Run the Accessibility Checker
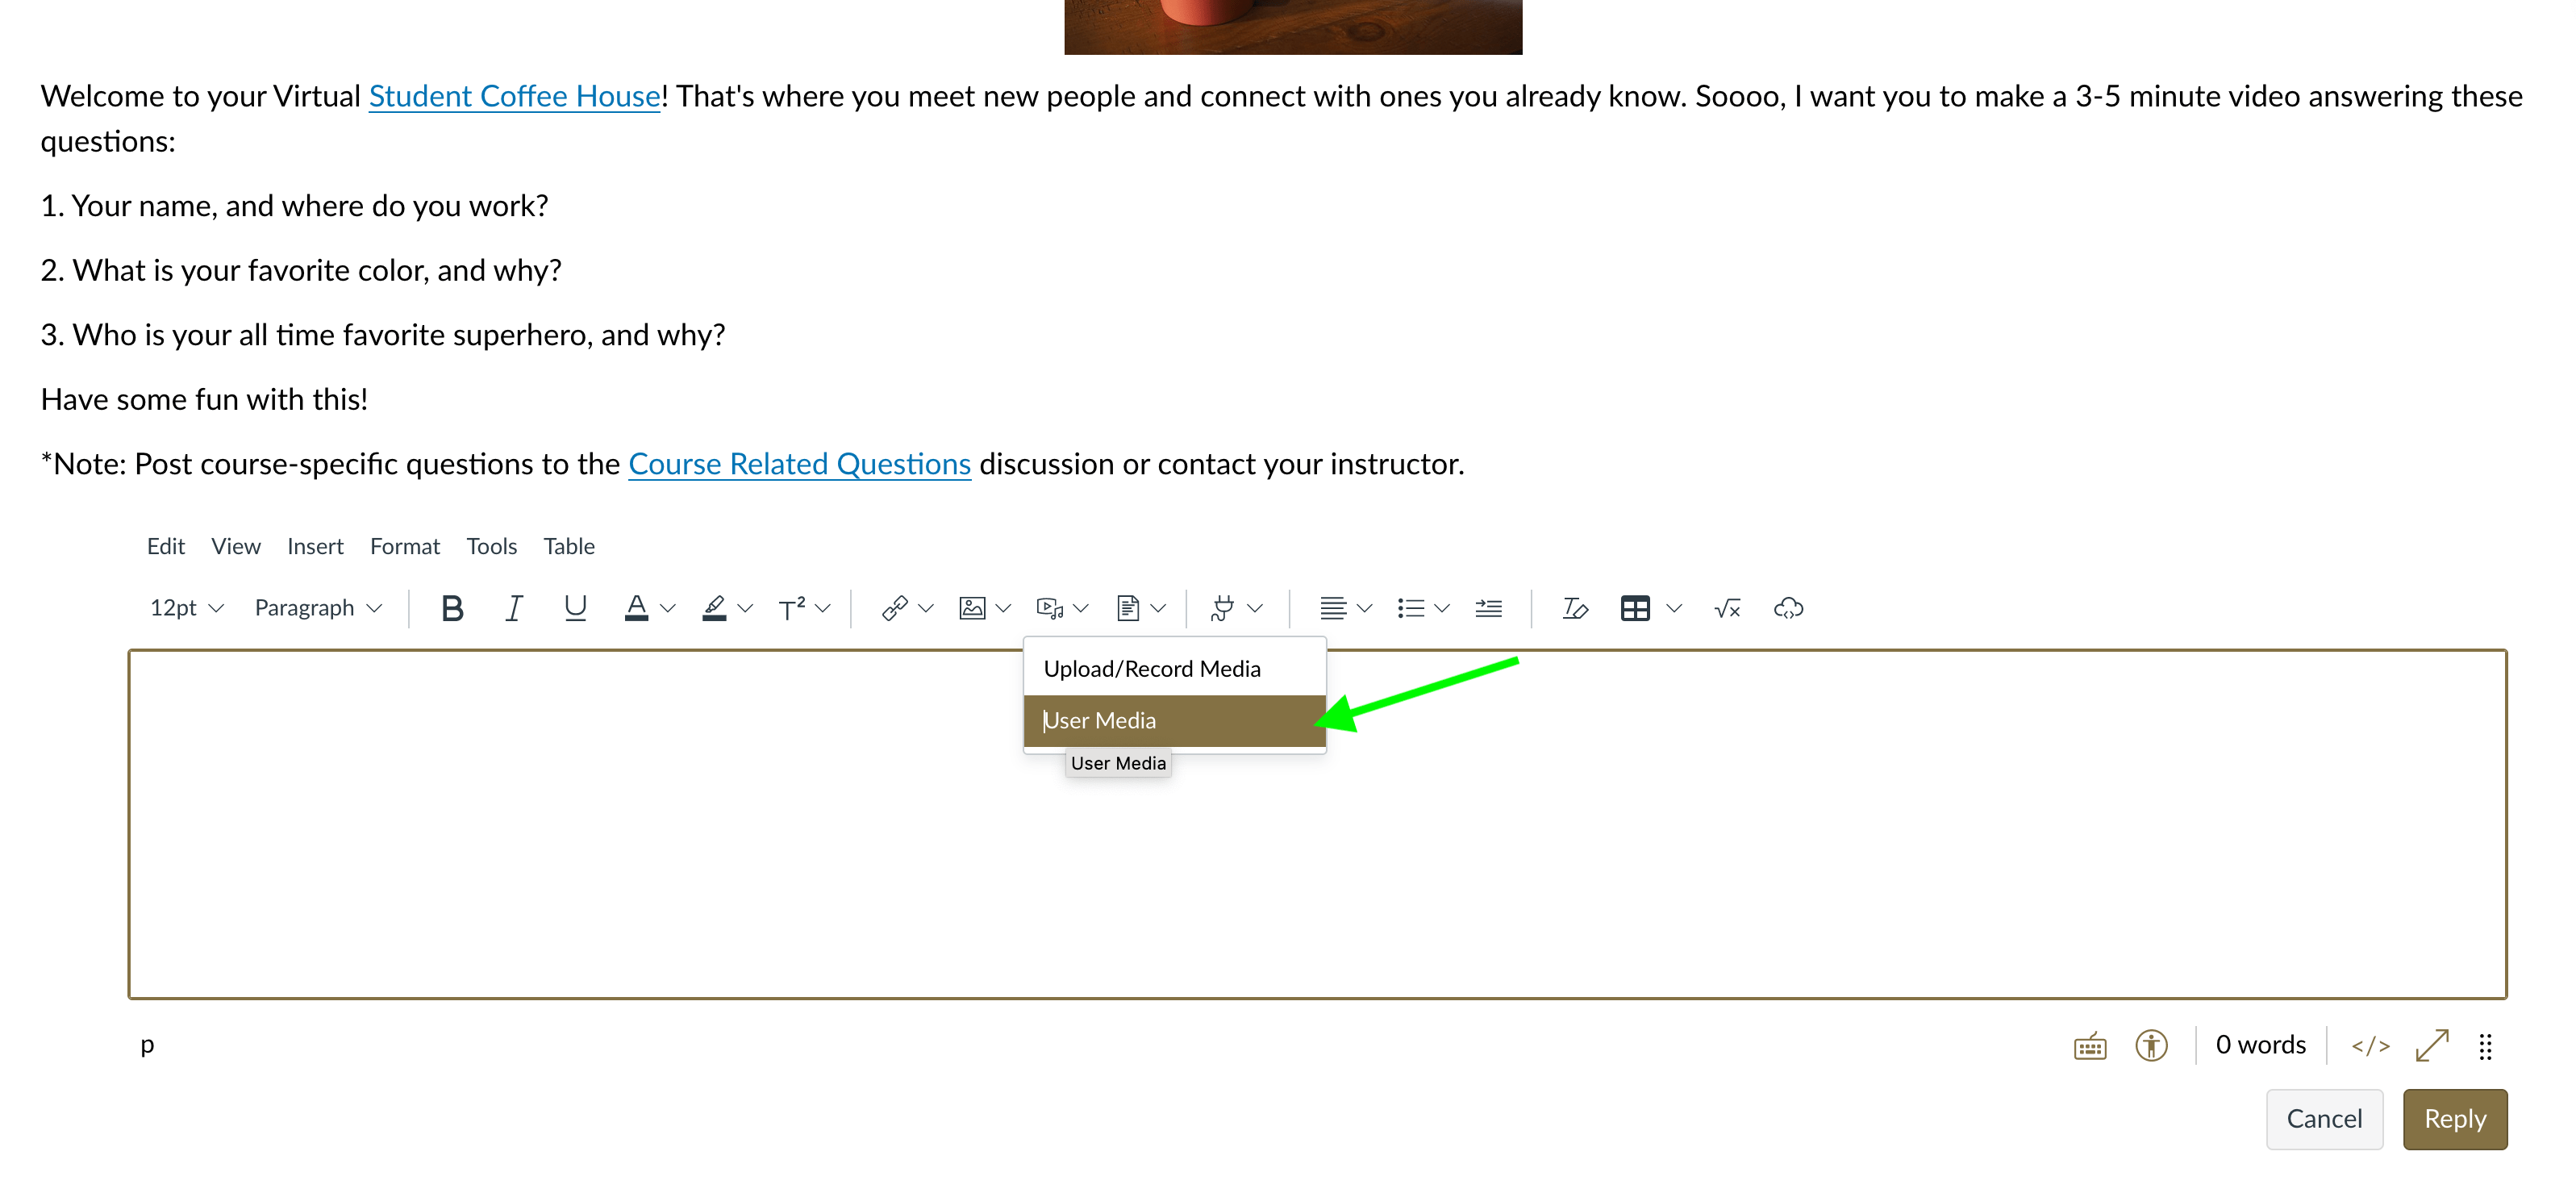This screenshot has height=1189, width=2576. tap(2151, 1045)
